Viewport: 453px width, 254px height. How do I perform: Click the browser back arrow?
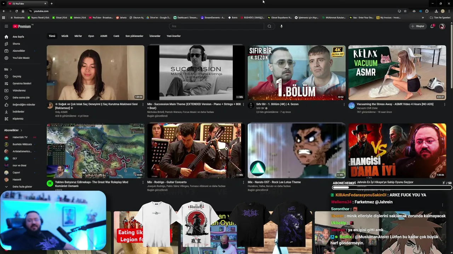pos(4,11)
